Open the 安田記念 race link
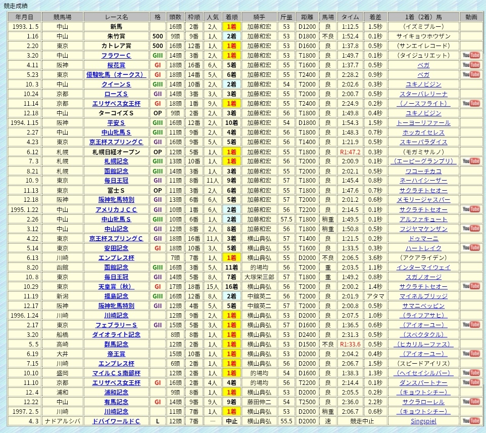Screen dimensions: 486x433 [x=116, y=248]
